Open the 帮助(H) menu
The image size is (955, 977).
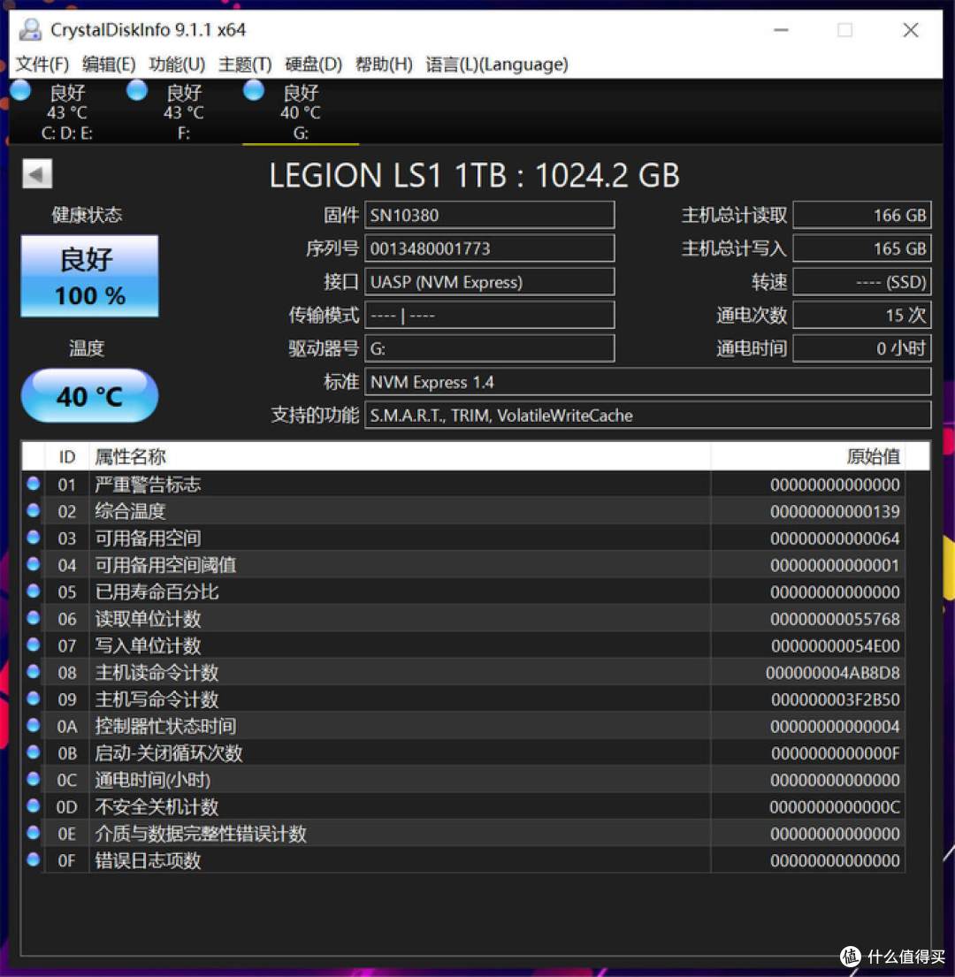point(384,65)
